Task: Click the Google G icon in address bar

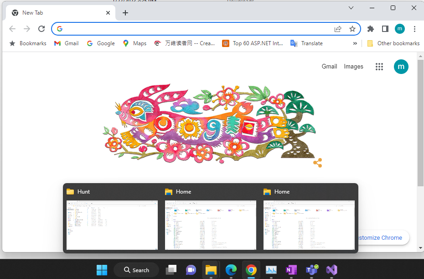Action: click(60, 29)
